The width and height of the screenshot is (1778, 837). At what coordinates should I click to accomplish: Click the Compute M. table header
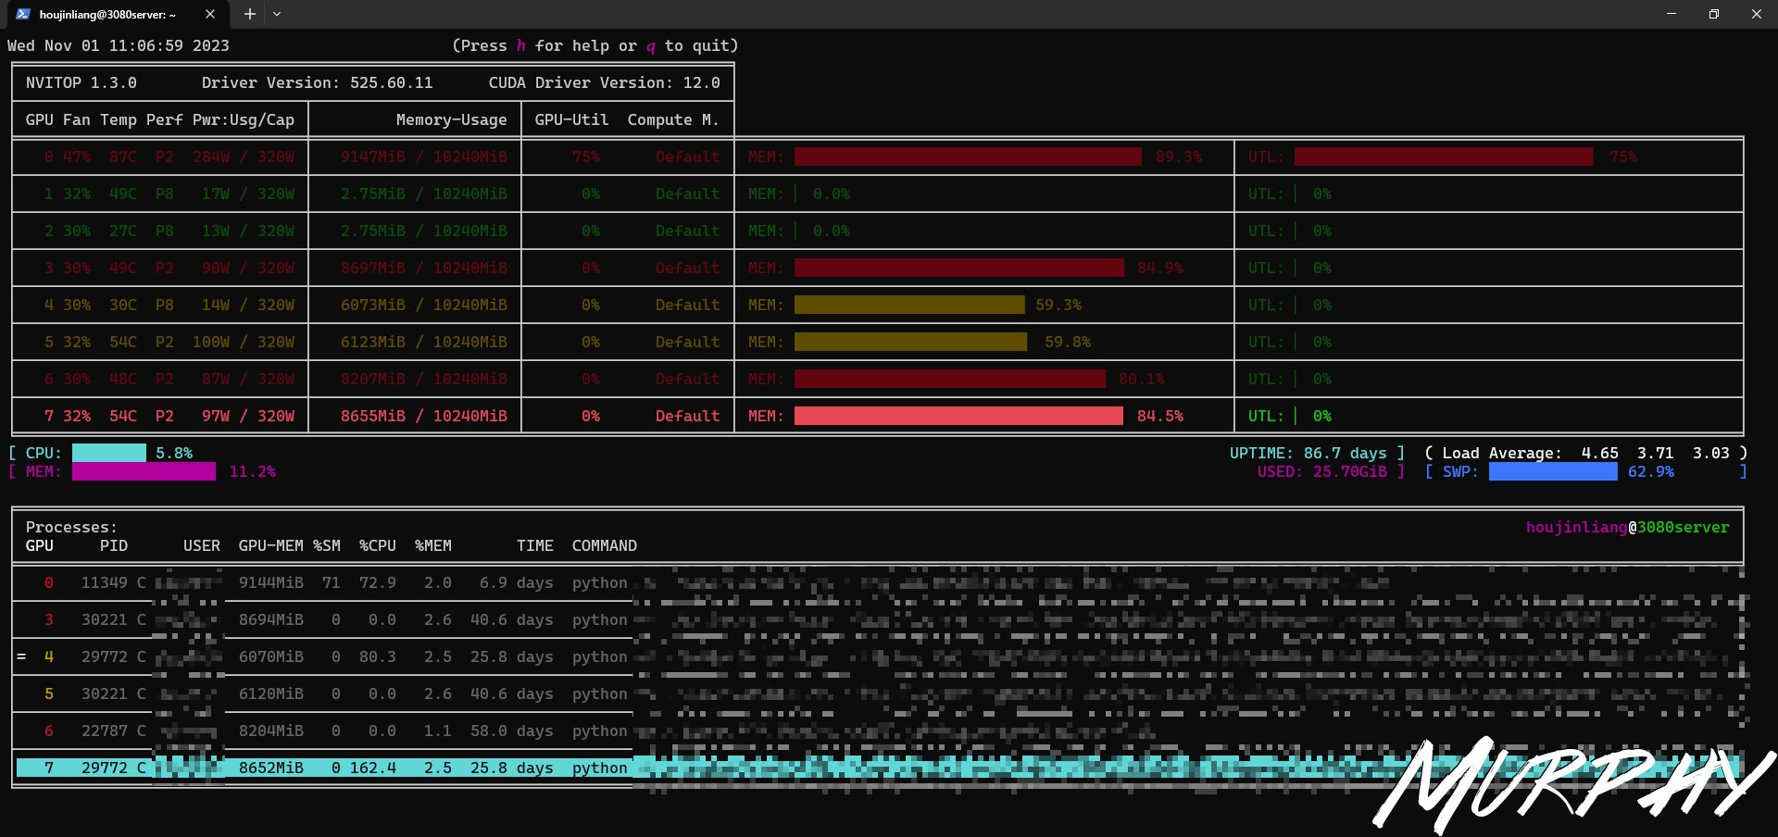(673, 119)
